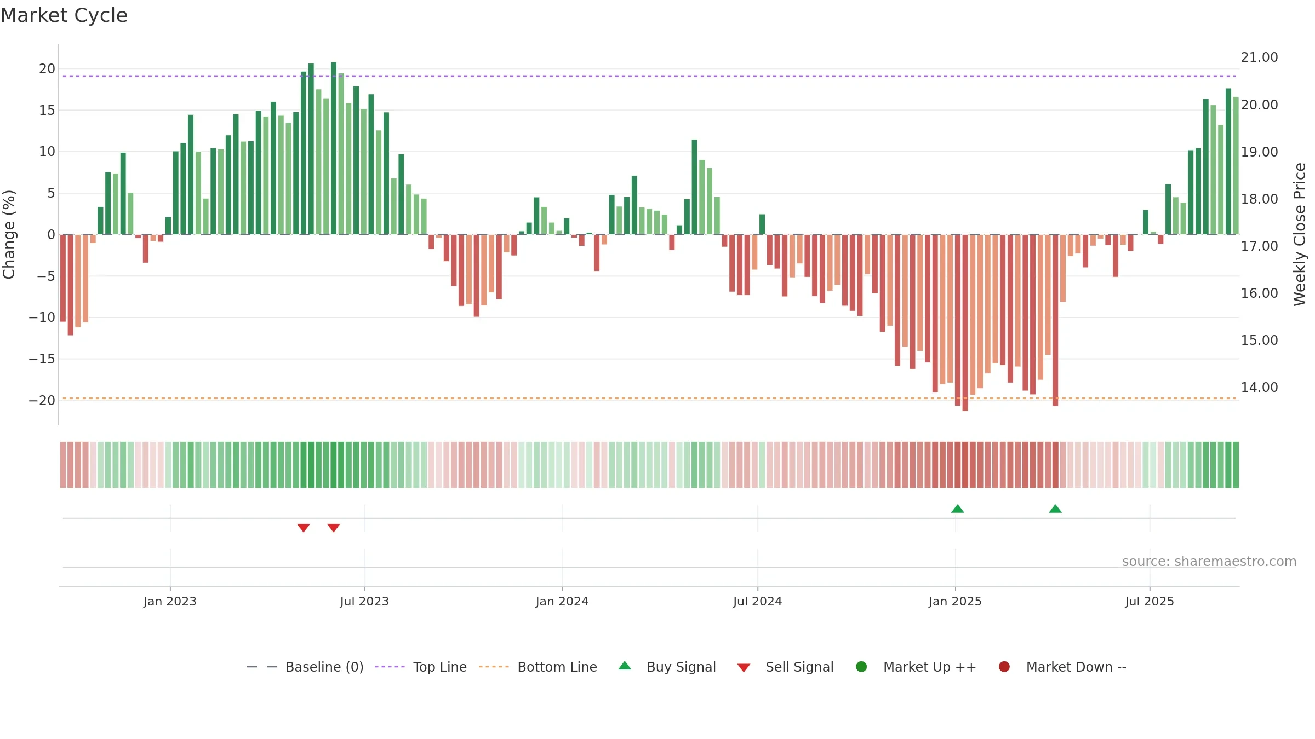Click the Baseline (0) dashed line legend marker
This screenshot has height=739, width=1315.
pyautogui.click(x=262, y=667)
